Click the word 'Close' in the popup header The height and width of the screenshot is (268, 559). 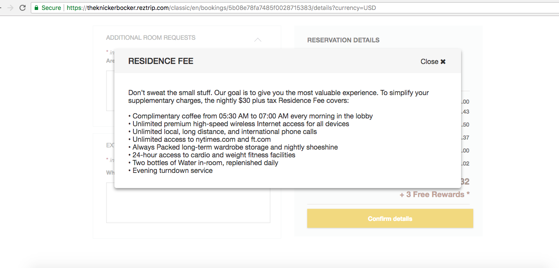pyautogui.click(x=429, y=62)
